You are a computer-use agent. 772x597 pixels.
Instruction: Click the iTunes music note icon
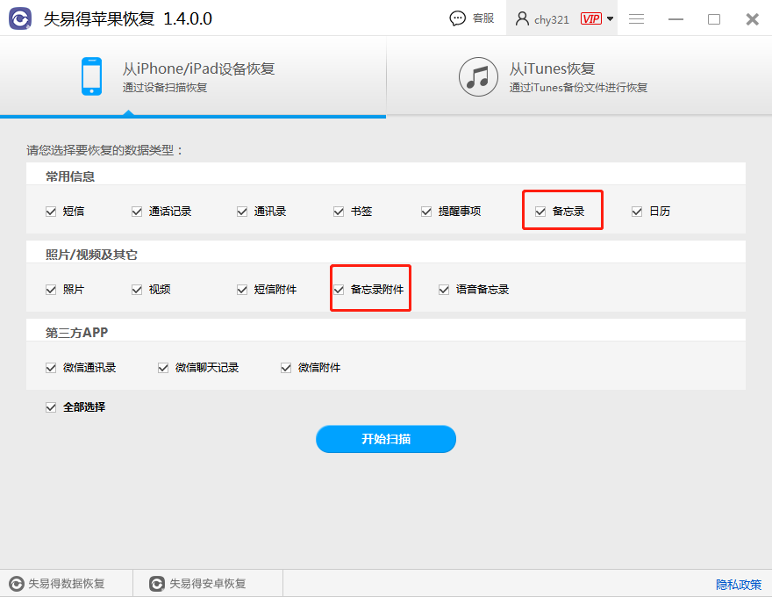tap(478, 77)
